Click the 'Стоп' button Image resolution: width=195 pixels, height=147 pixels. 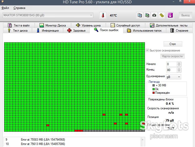(x=173, y=44)
